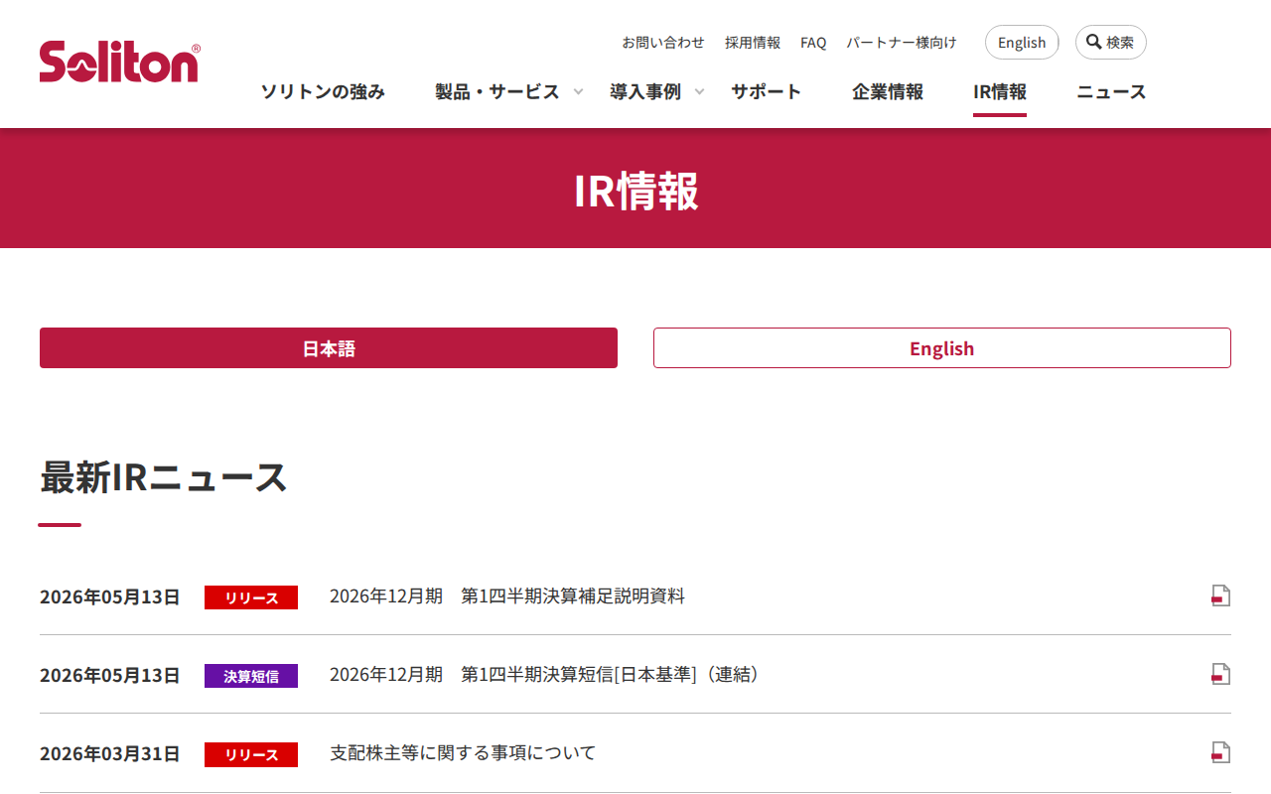
Task: Switch to the English IR tab
Action: [942, 348]
